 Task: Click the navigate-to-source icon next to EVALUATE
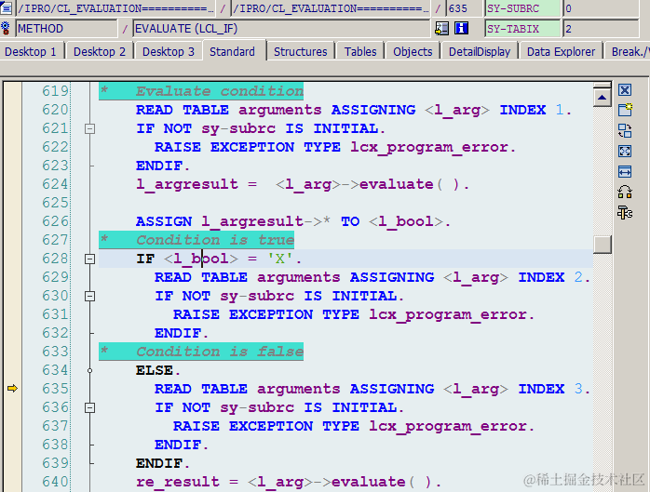[x=441, y=29]
